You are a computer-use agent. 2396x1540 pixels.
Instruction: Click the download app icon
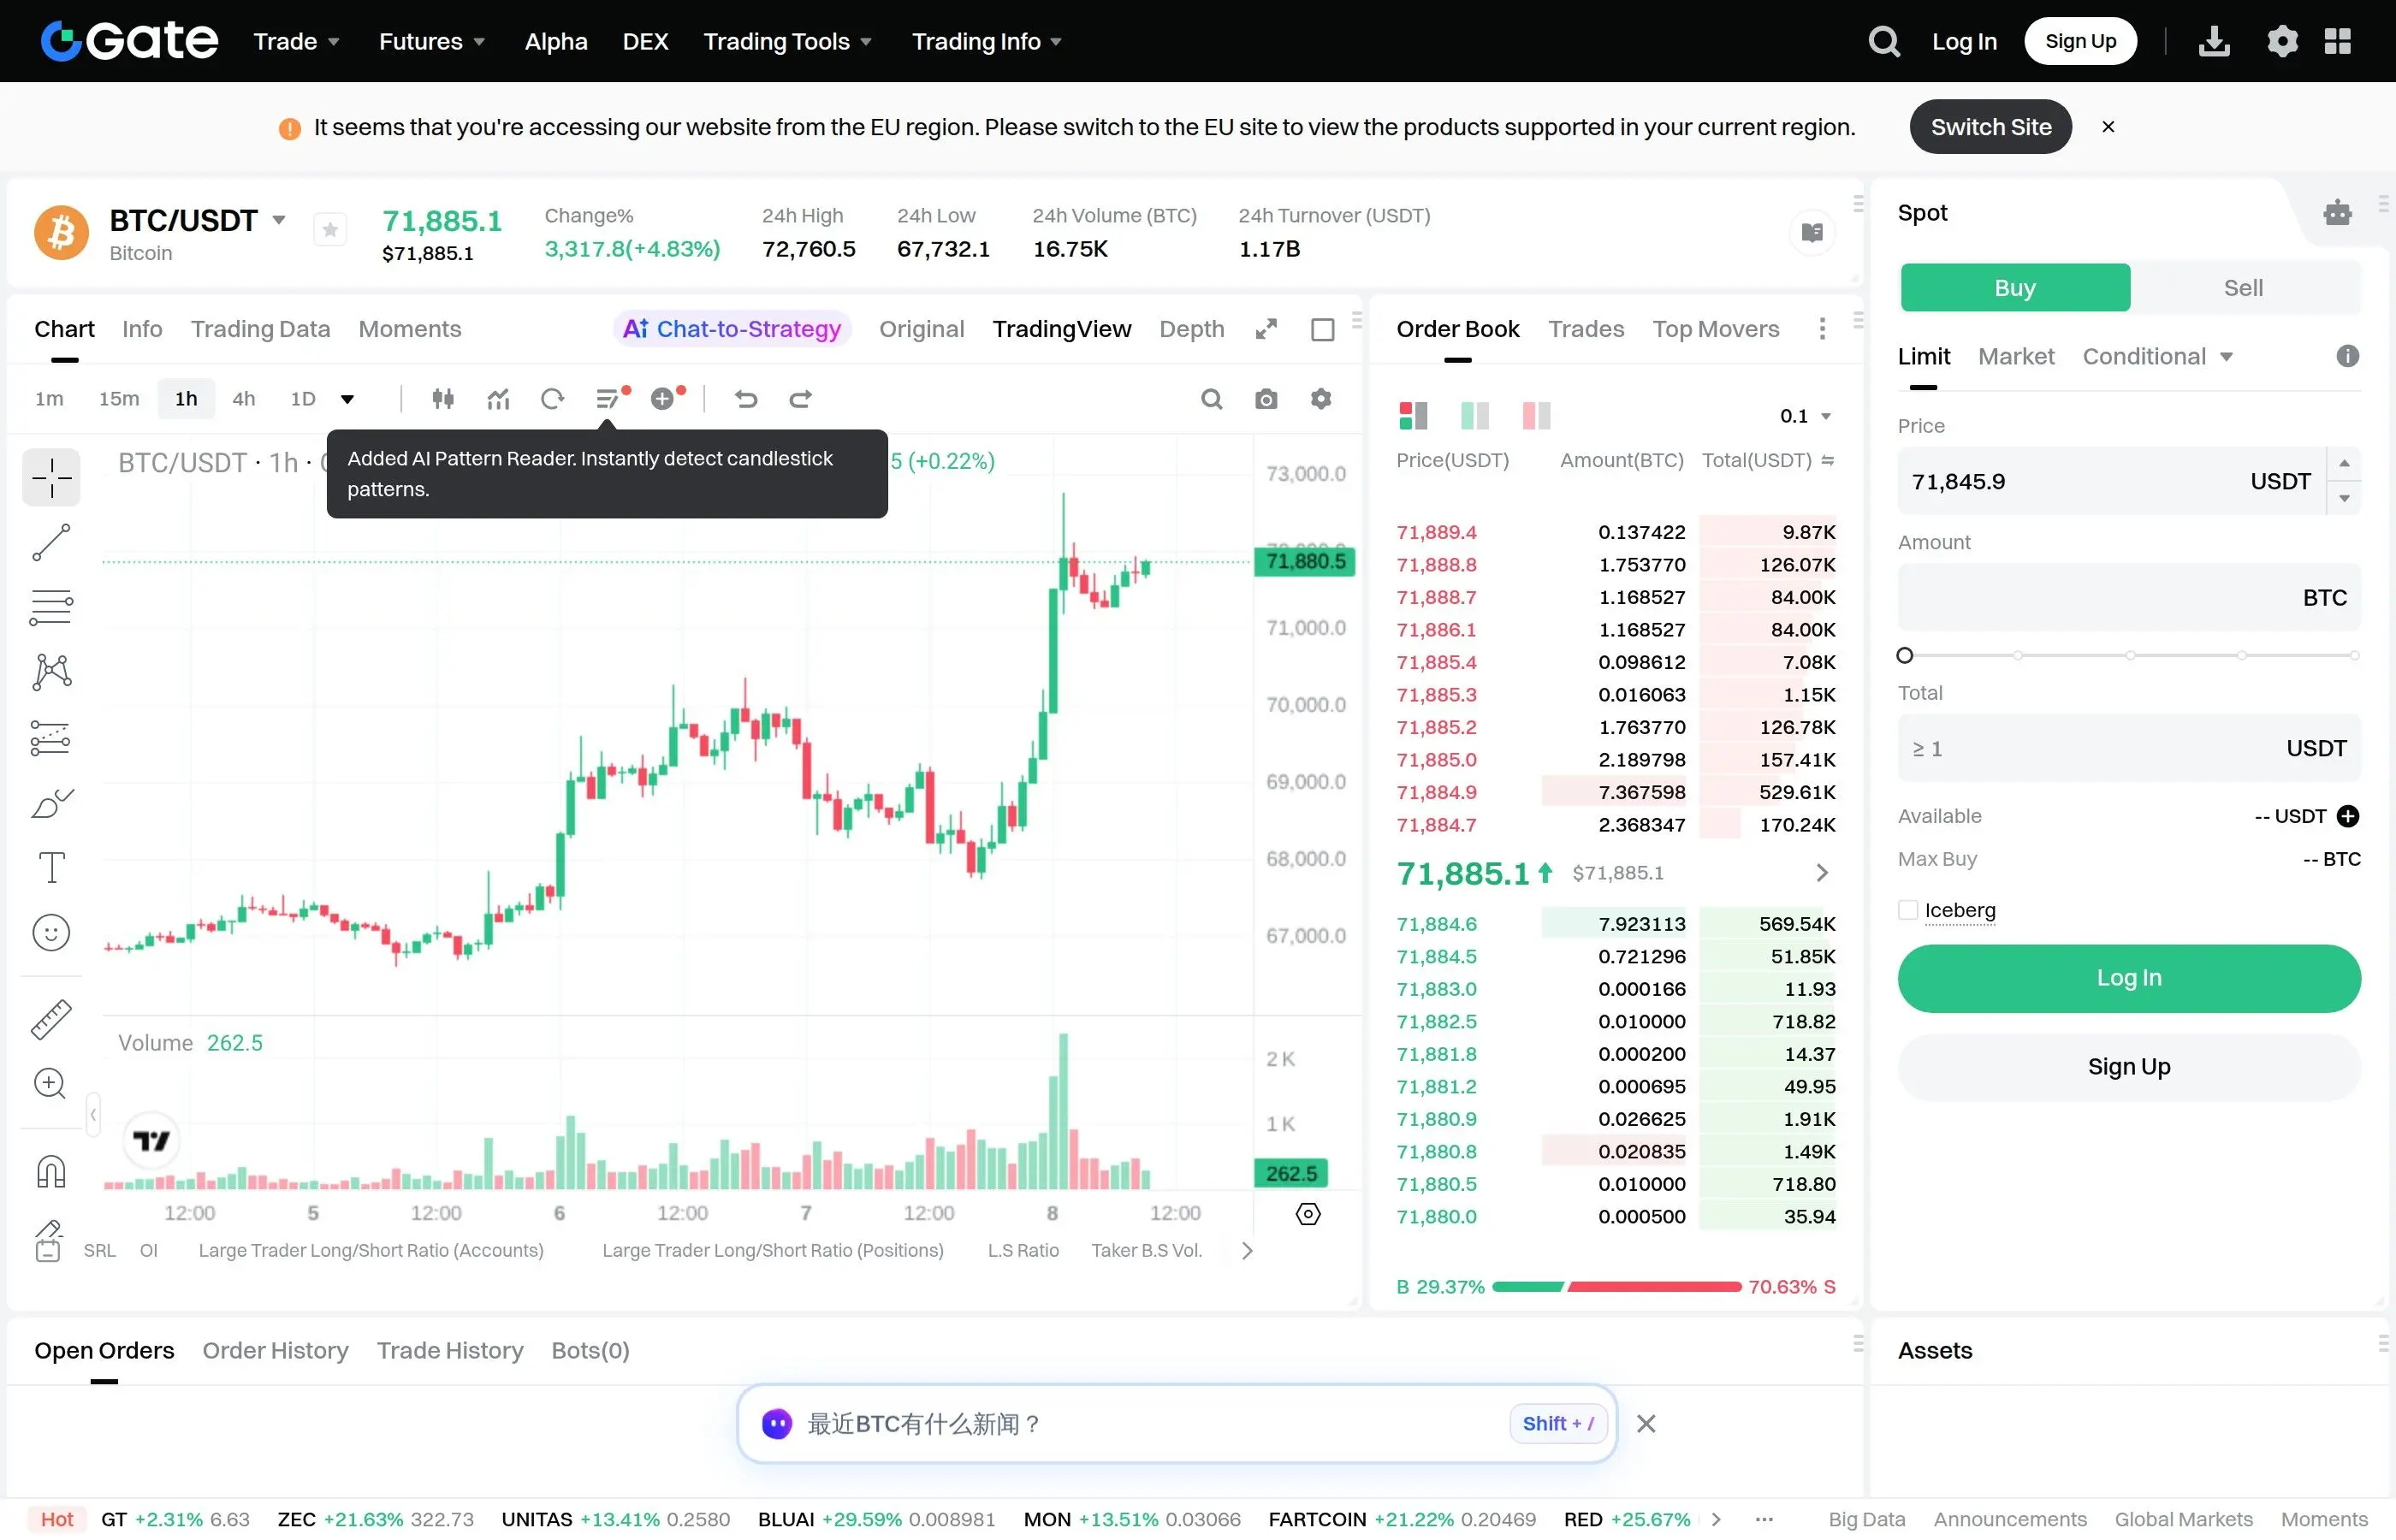click(2214, 41)
